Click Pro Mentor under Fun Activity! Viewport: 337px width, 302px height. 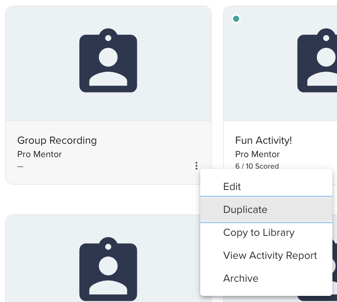click(x=258, y=154)
